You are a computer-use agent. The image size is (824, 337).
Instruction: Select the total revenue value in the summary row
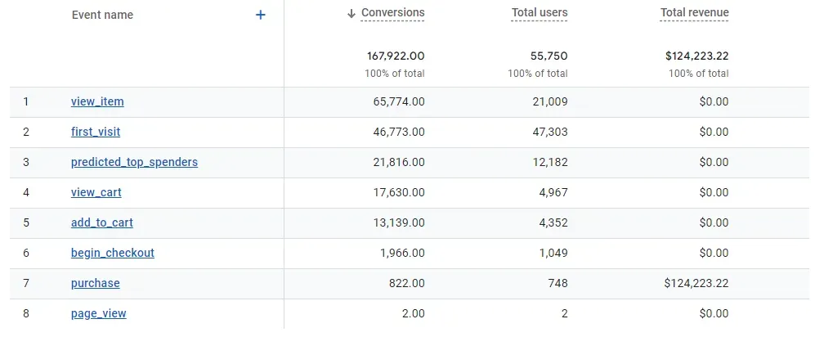tap(696, 56)
